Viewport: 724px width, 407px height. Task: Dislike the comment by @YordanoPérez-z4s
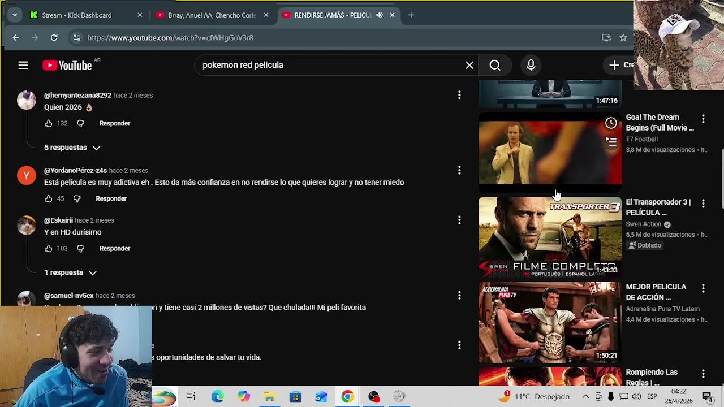point(77,198)
